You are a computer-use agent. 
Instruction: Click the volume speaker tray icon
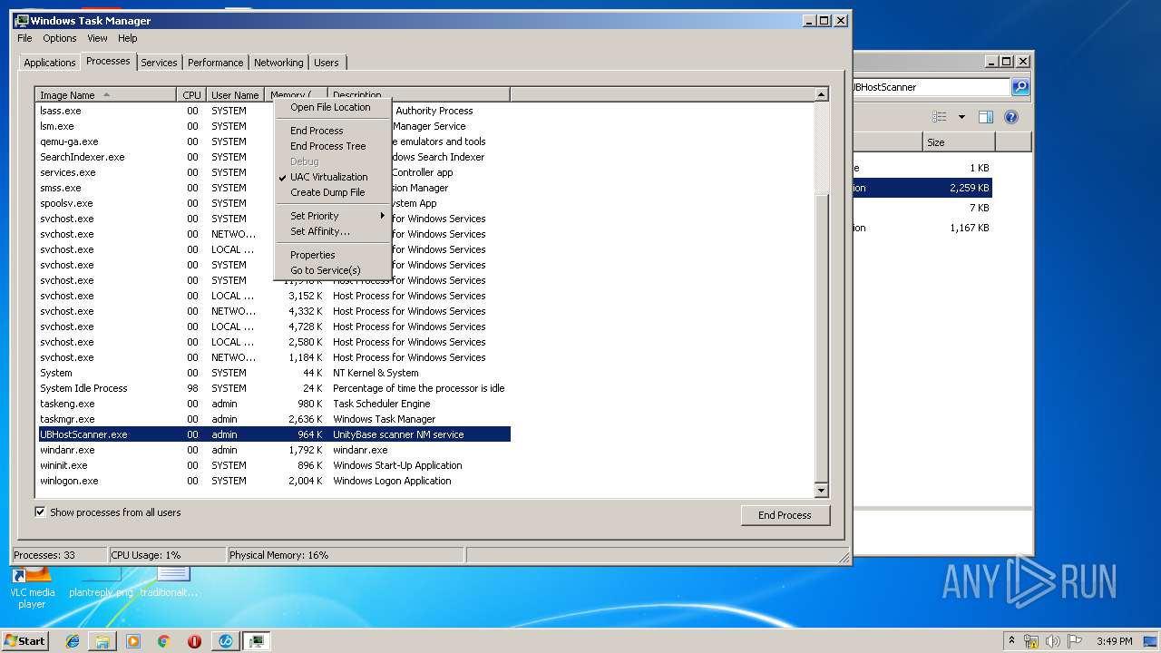point(1053,641)
